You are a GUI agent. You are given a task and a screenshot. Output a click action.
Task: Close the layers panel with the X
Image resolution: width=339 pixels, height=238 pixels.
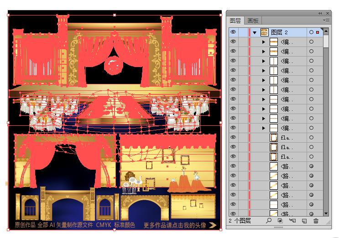point(328,13)
